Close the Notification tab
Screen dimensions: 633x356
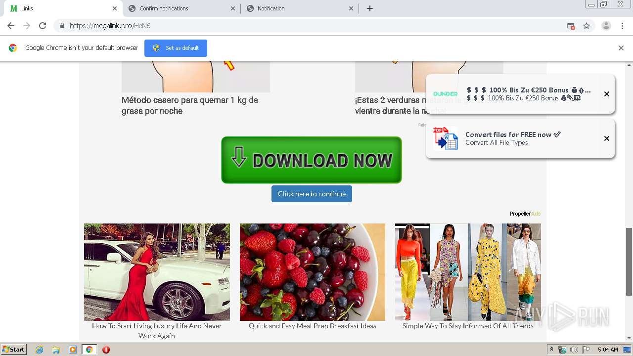pyautogui.click(x=351, y=8)
